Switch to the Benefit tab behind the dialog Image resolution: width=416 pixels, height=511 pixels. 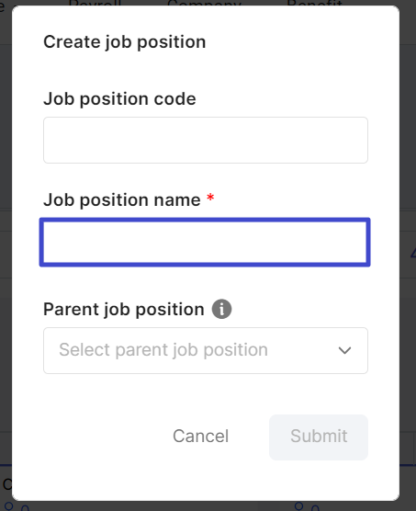314,4
